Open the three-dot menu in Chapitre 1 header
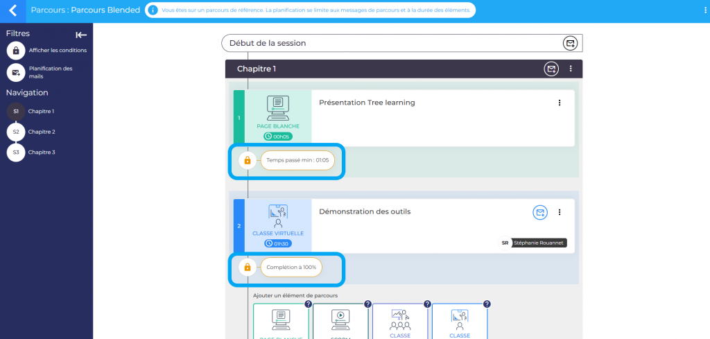The image size is (710, 339). pyautogui.click(x=571, y=69)
